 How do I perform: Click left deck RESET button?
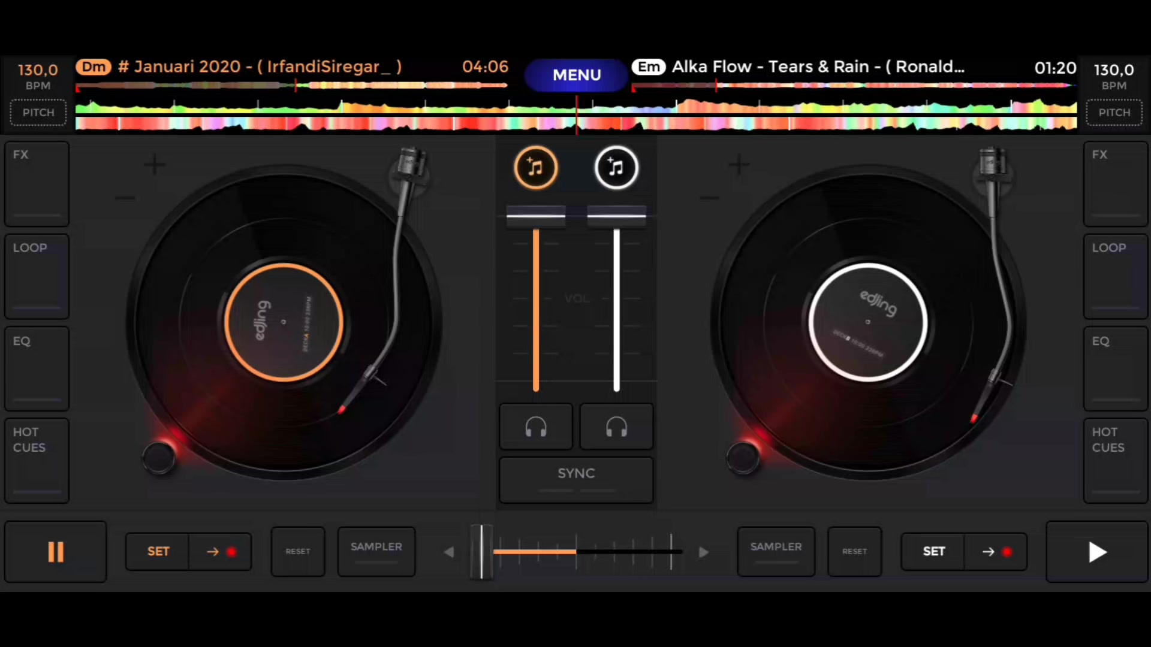(x=298, y=551)
